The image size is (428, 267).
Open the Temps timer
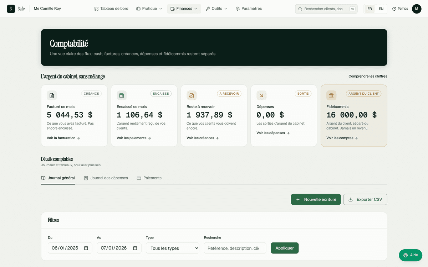(x=400, y=9)
